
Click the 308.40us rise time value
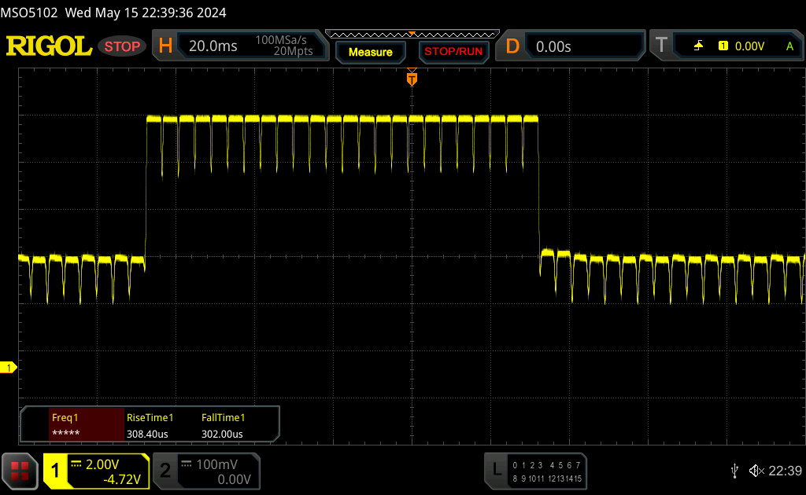pyautogui.click(x=147, y=434)
